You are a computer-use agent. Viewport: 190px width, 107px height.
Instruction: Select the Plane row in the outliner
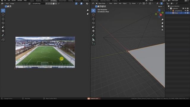(x=178, y=13)
